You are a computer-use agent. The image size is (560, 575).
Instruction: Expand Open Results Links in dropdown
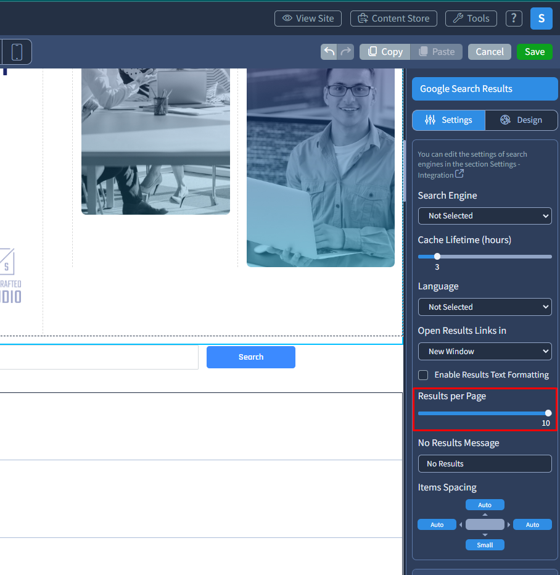tap(485, 352)
